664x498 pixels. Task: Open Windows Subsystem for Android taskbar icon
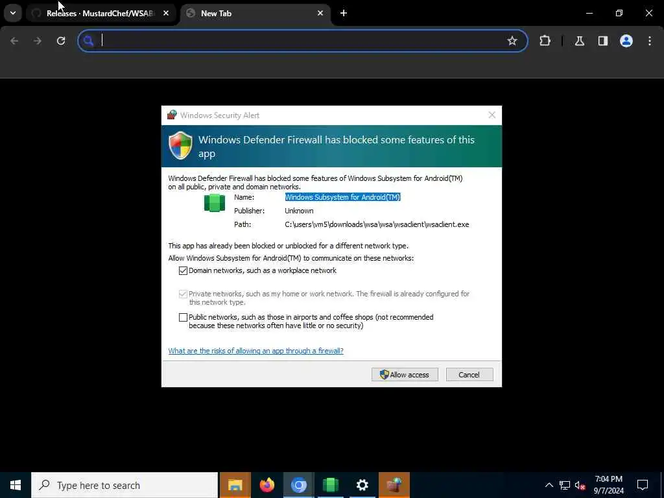[x=331, y=485]
